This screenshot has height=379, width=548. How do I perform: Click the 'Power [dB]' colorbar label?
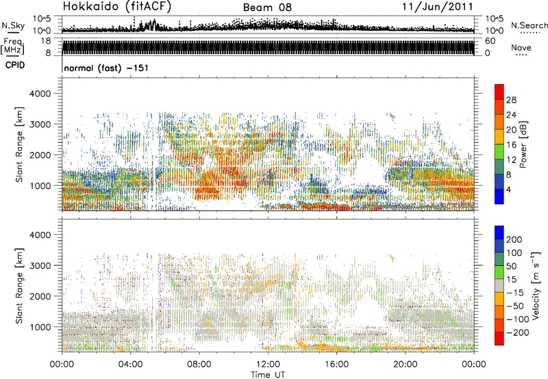click(x=523, y=144)
